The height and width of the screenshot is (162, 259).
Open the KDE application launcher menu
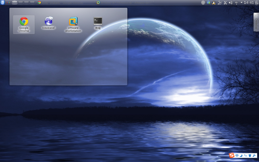(x=3, y=3)
